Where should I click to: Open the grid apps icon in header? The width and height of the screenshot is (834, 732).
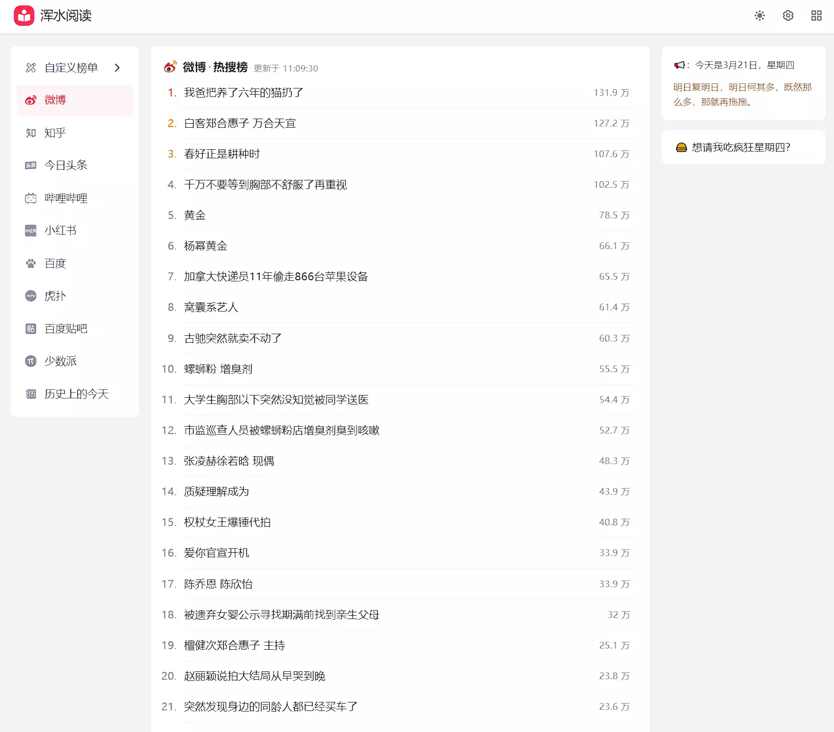click(x=816, y=16)
